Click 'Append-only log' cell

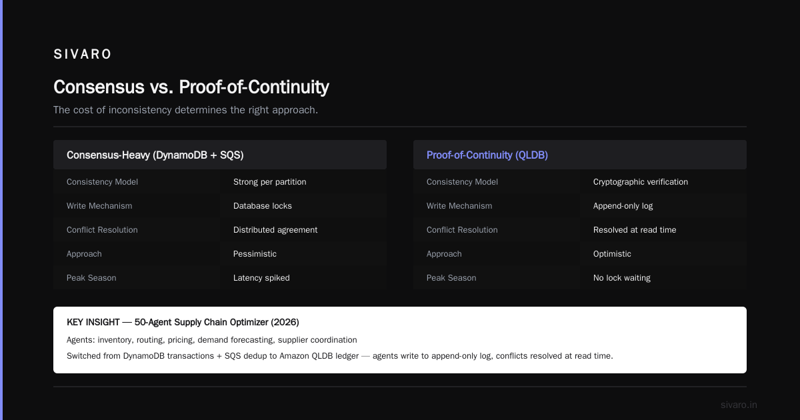point(663,206)
